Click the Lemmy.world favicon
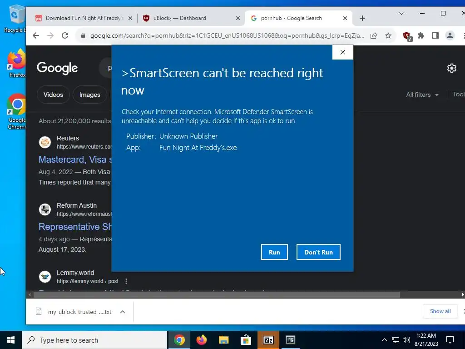This screenshot has height=349, width=465. (45, 277)
